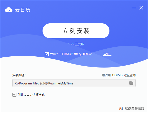Screen dimensions: 148x113
Task: Click the 软媒 M logo icon
Action: (121, 109)
